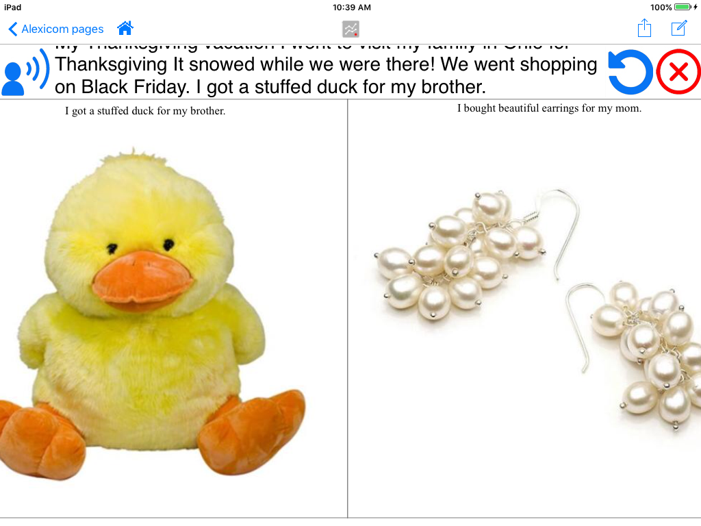Open the share export icon

644,28
